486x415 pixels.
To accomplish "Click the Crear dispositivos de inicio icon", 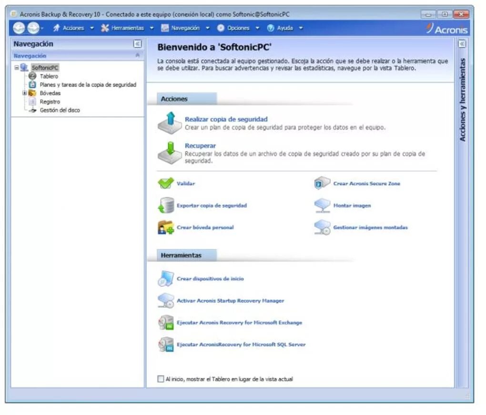I will pyautogui.click(x=166, y=278).
